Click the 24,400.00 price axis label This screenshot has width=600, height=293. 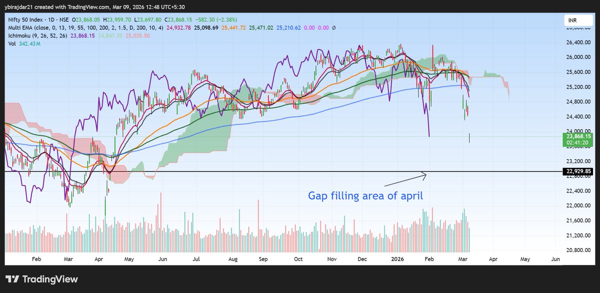click(578, 116)
